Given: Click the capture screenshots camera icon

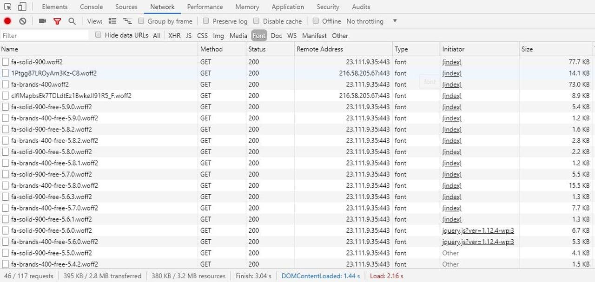Looking at the screenshot, I should point(42,21).
